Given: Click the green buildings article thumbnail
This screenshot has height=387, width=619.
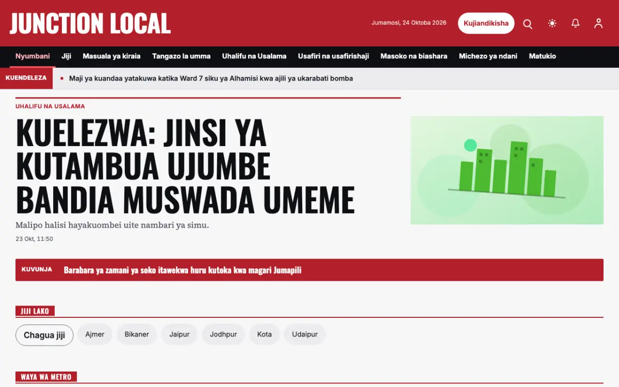Looking at the screenshot, I should coord(507,170).
